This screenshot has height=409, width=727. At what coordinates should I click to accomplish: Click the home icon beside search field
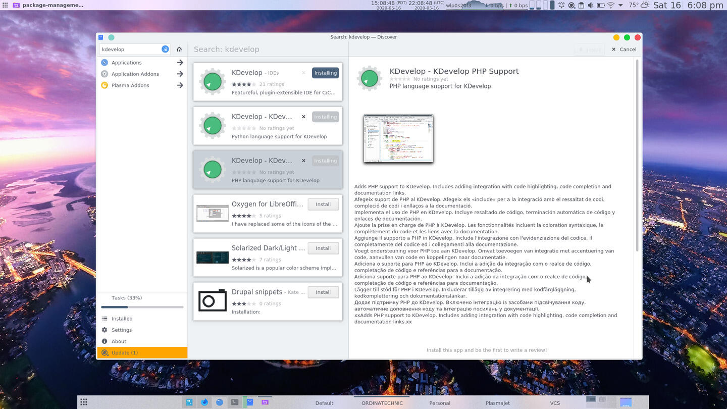pyautogui.click(x=179, y=49)
